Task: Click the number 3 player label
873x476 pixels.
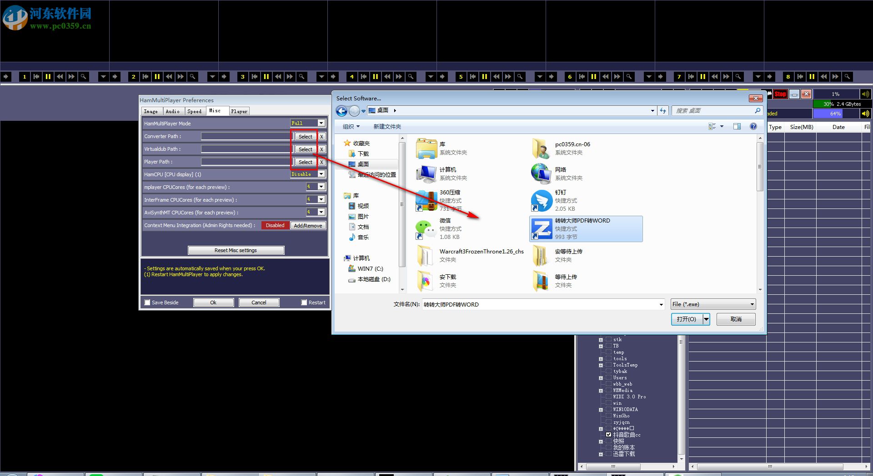Action: [243, 77]
